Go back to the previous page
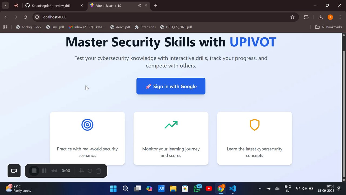The image size is (346, 195). 6,17
